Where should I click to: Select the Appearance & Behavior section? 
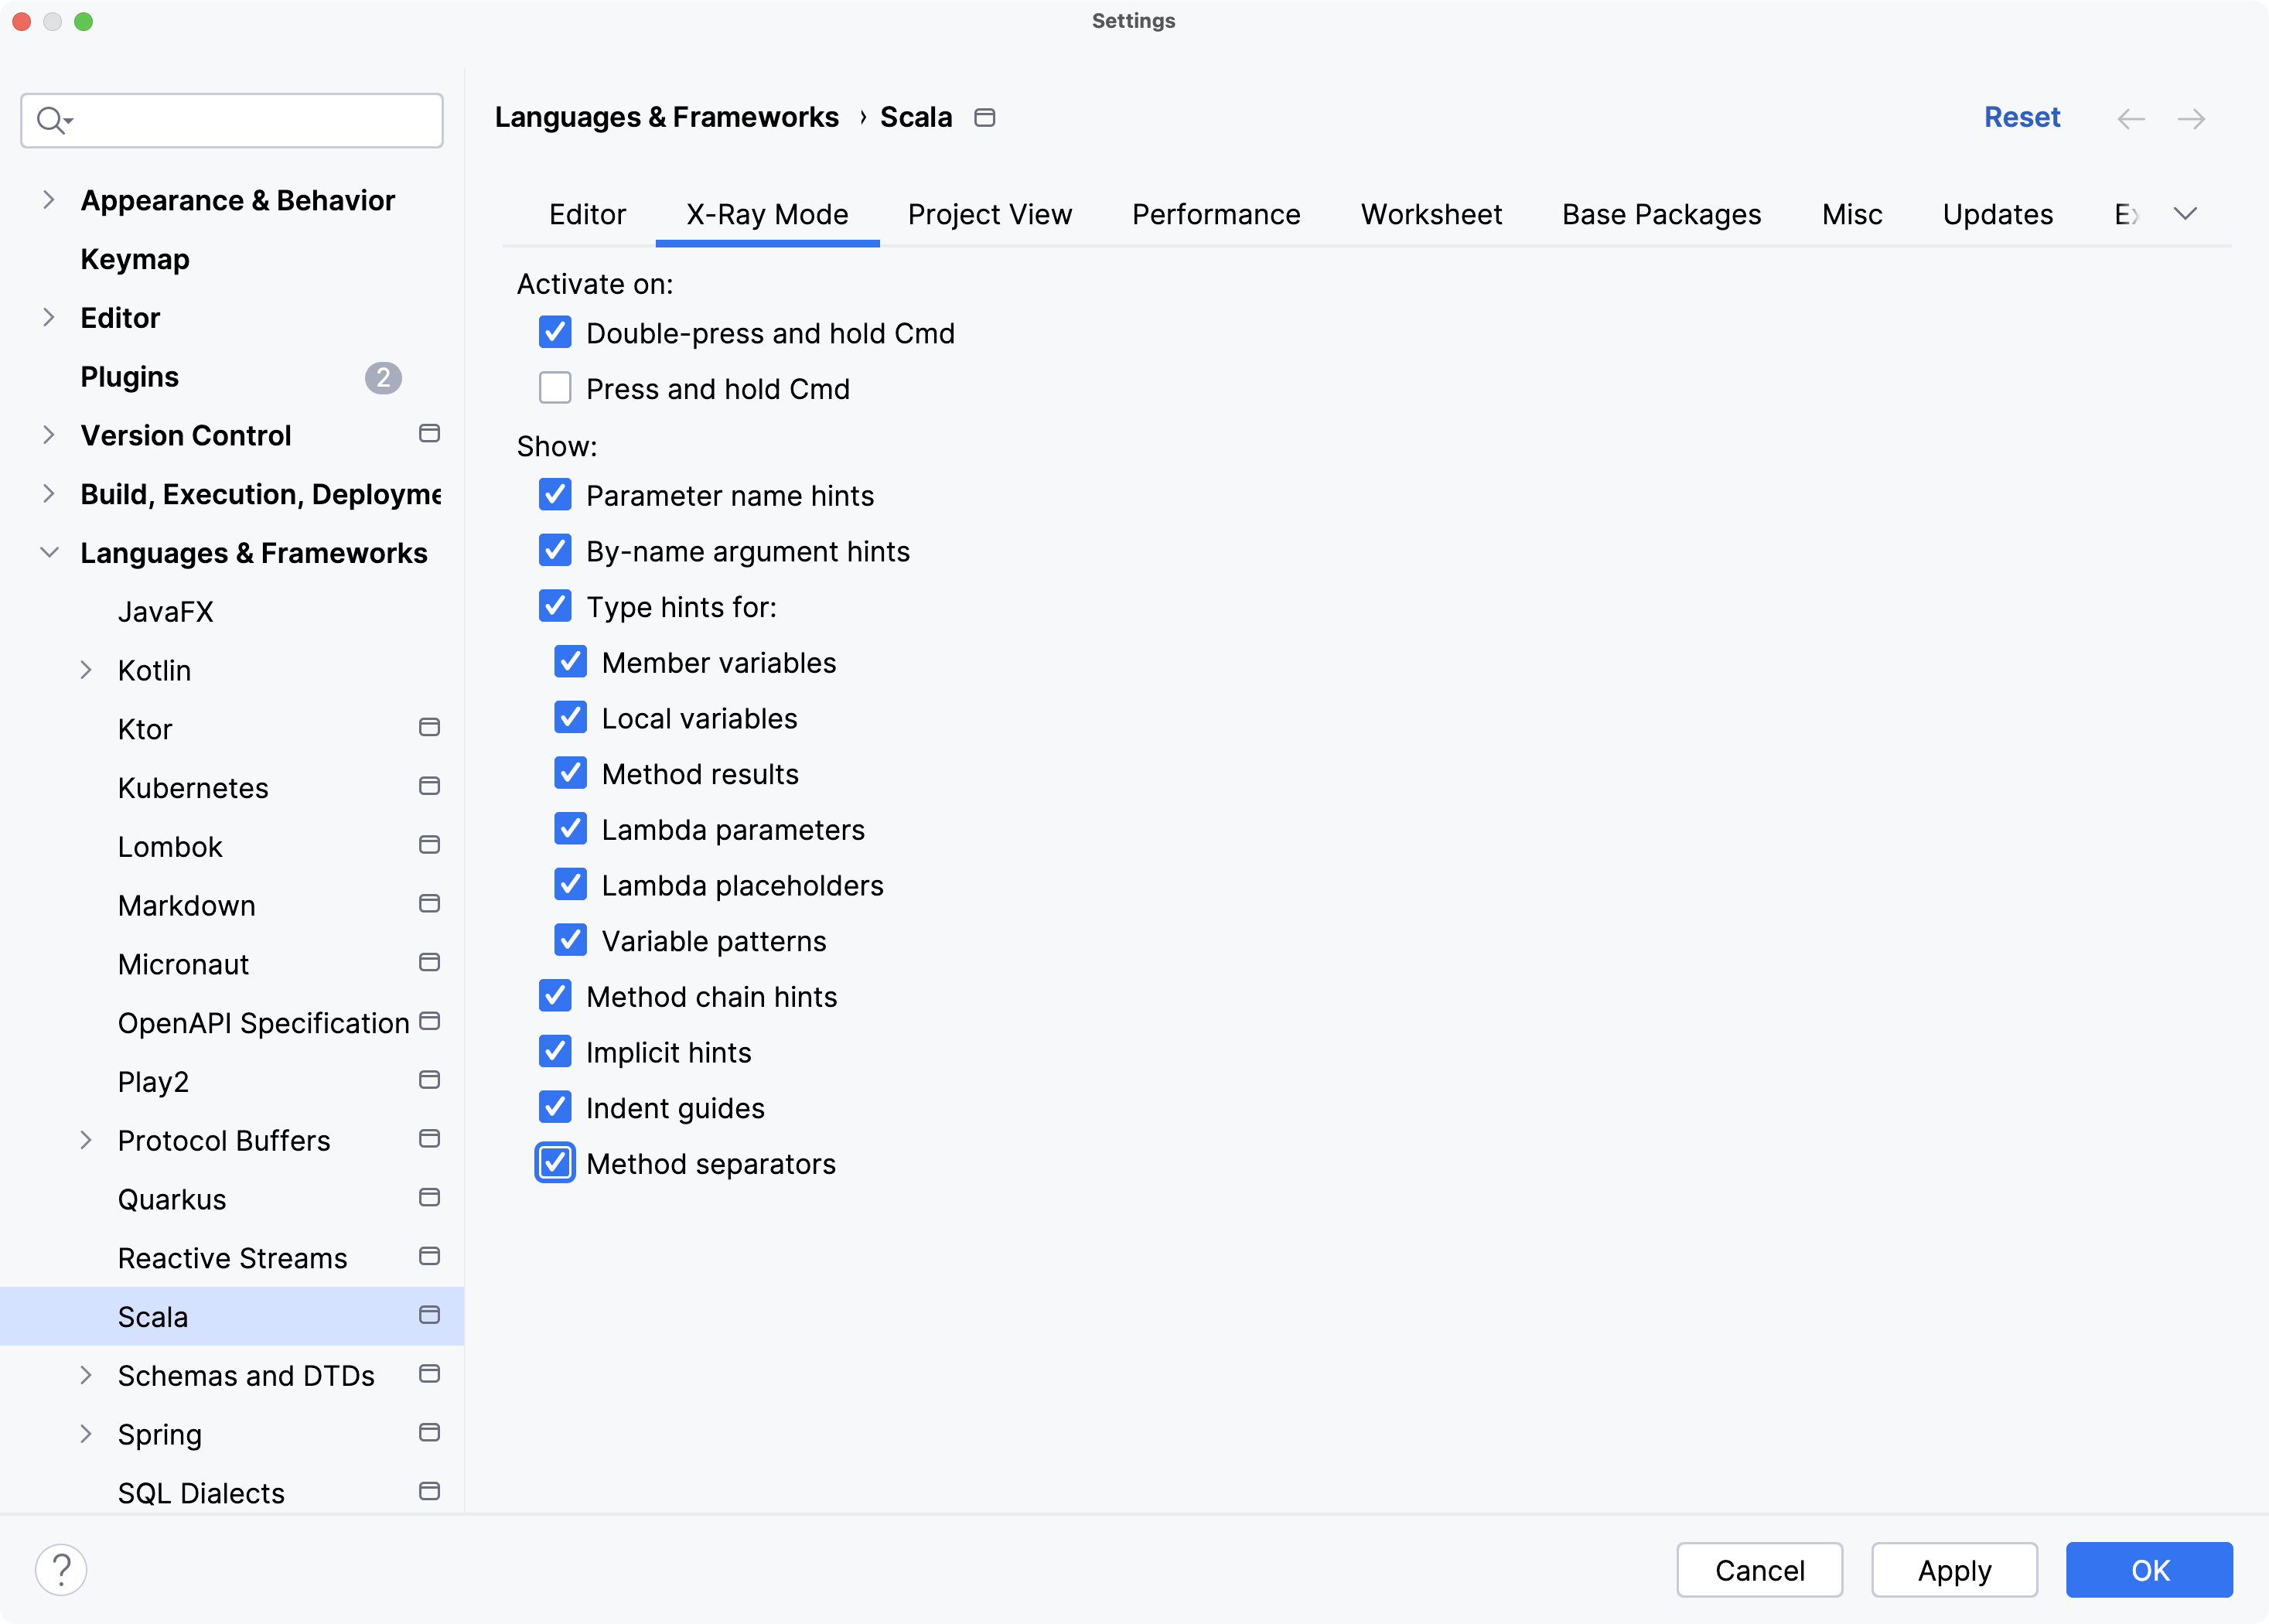(237, 200)
